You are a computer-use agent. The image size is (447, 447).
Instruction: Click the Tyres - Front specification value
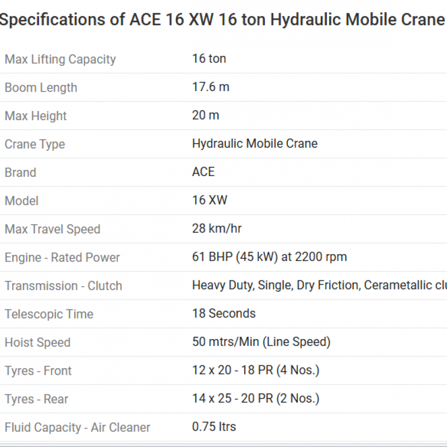pos(255,370)
